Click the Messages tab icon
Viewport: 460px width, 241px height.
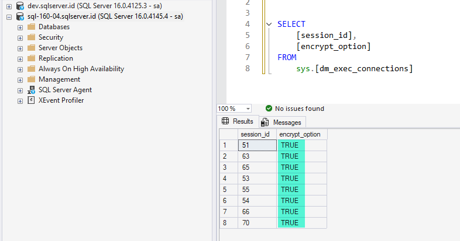point(265,123)
